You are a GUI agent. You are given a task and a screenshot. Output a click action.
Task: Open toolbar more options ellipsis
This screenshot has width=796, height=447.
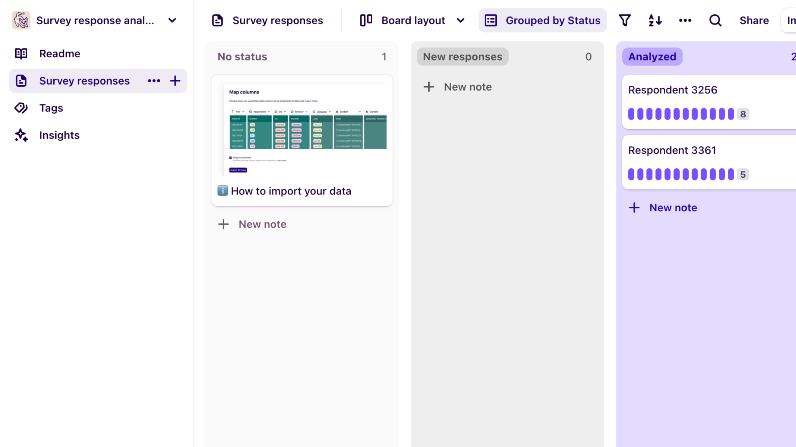pyautogui.click(x=685, y=20)
